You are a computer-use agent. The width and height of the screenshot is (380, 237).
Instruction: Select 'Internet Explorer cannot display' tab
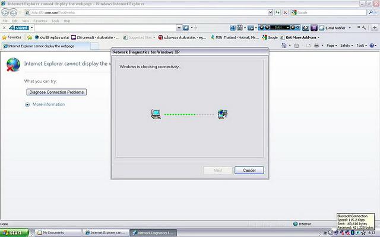click(x=46, y=46)
